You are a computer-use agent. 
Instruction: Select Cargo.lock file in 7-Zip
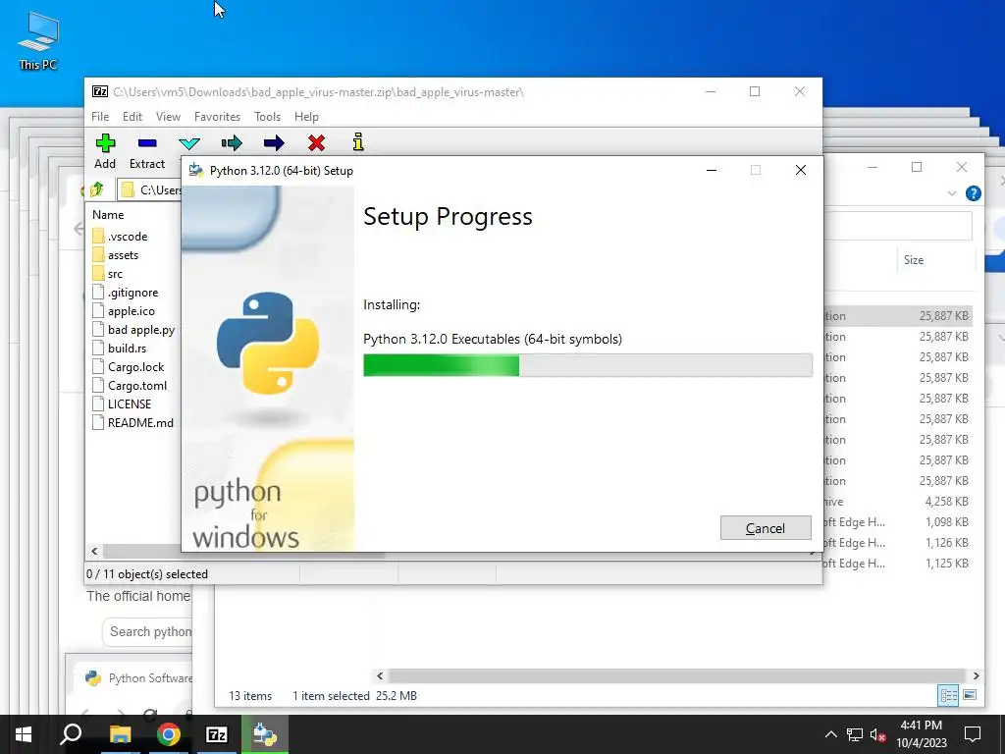click(x=129, y=367)
